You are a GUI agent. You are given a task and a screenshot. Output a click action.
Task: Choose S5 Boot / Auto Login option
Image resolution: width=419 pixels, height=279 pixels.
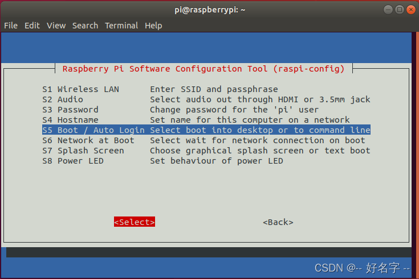pyautogui.click(x=206, y=130)
